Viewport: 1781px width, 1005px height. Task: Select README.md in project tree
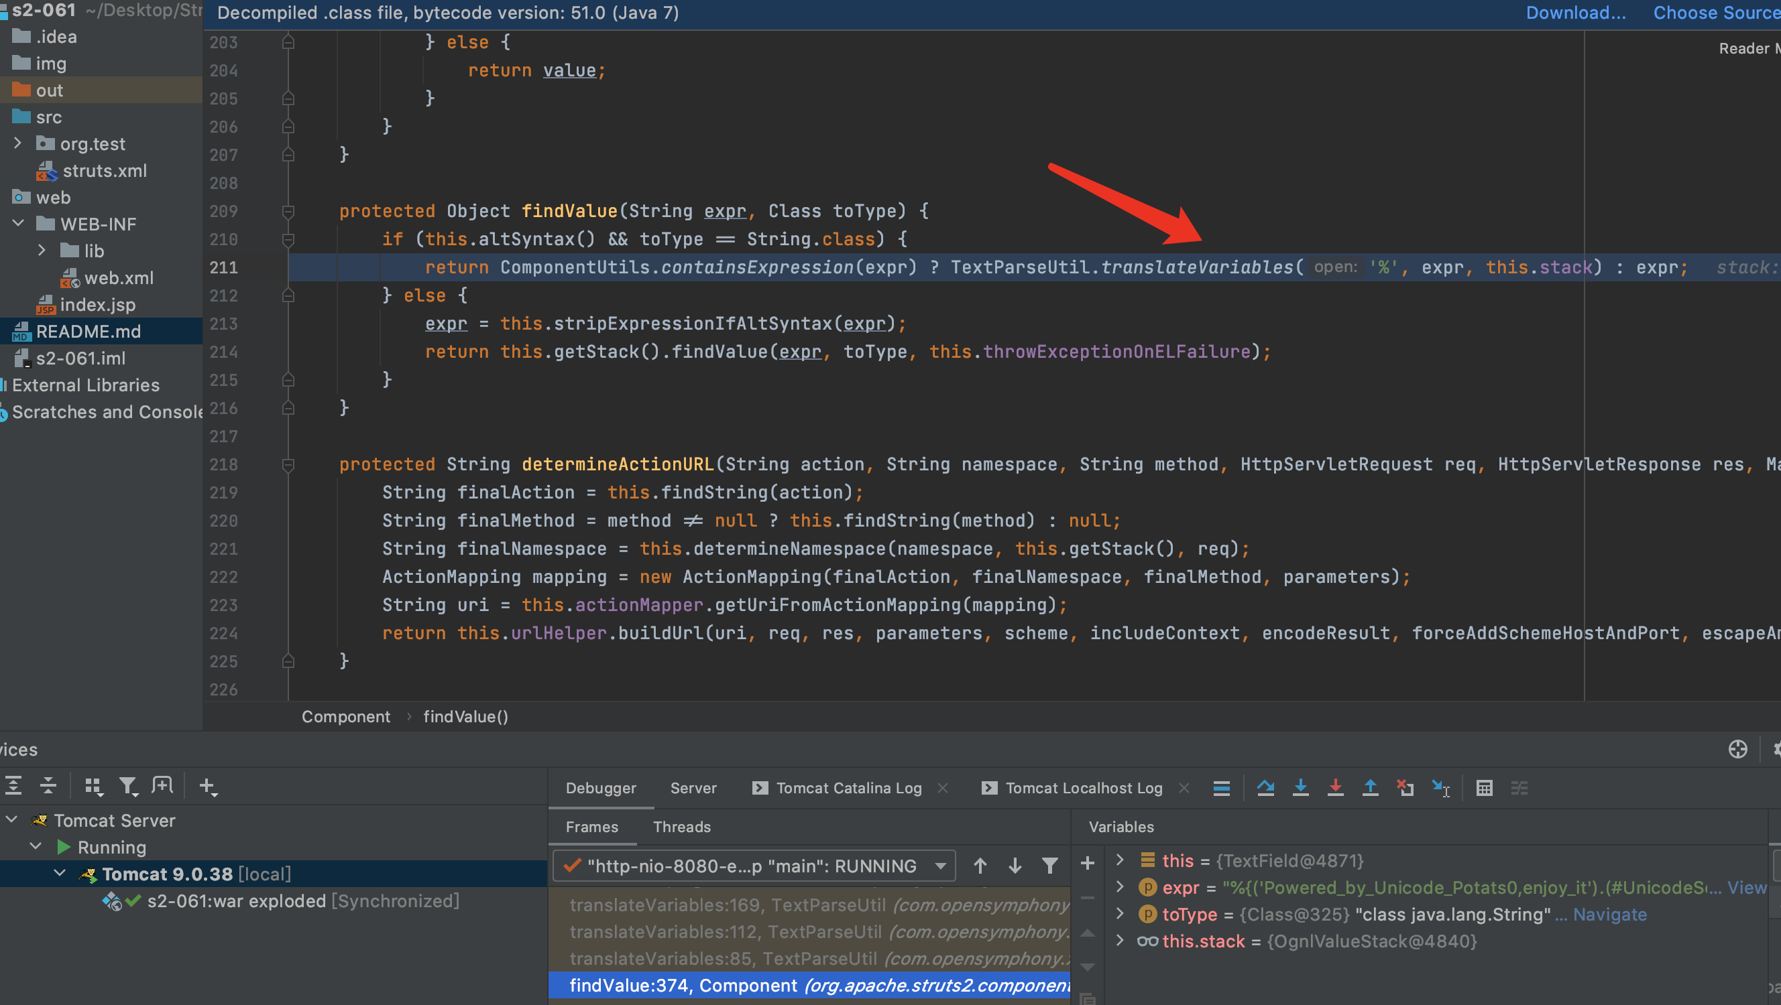[89, 331]
